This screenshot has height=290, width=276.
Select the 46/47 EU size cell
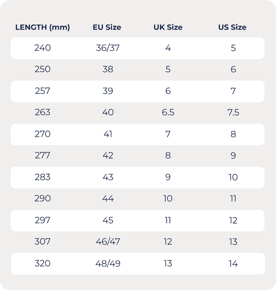tap(108, 242)
